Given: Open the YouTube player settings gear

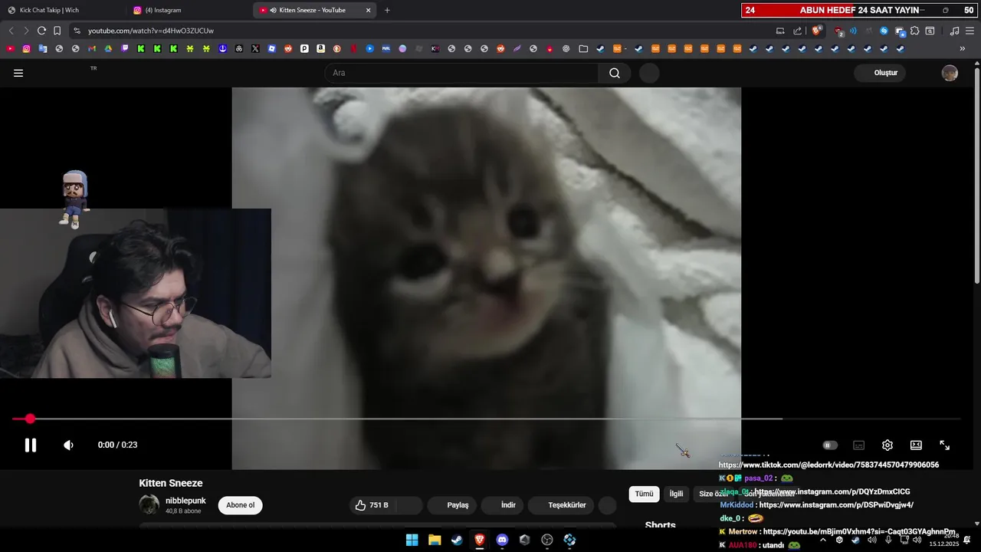Looking at the screenshot, I should (x=887, y=445).
